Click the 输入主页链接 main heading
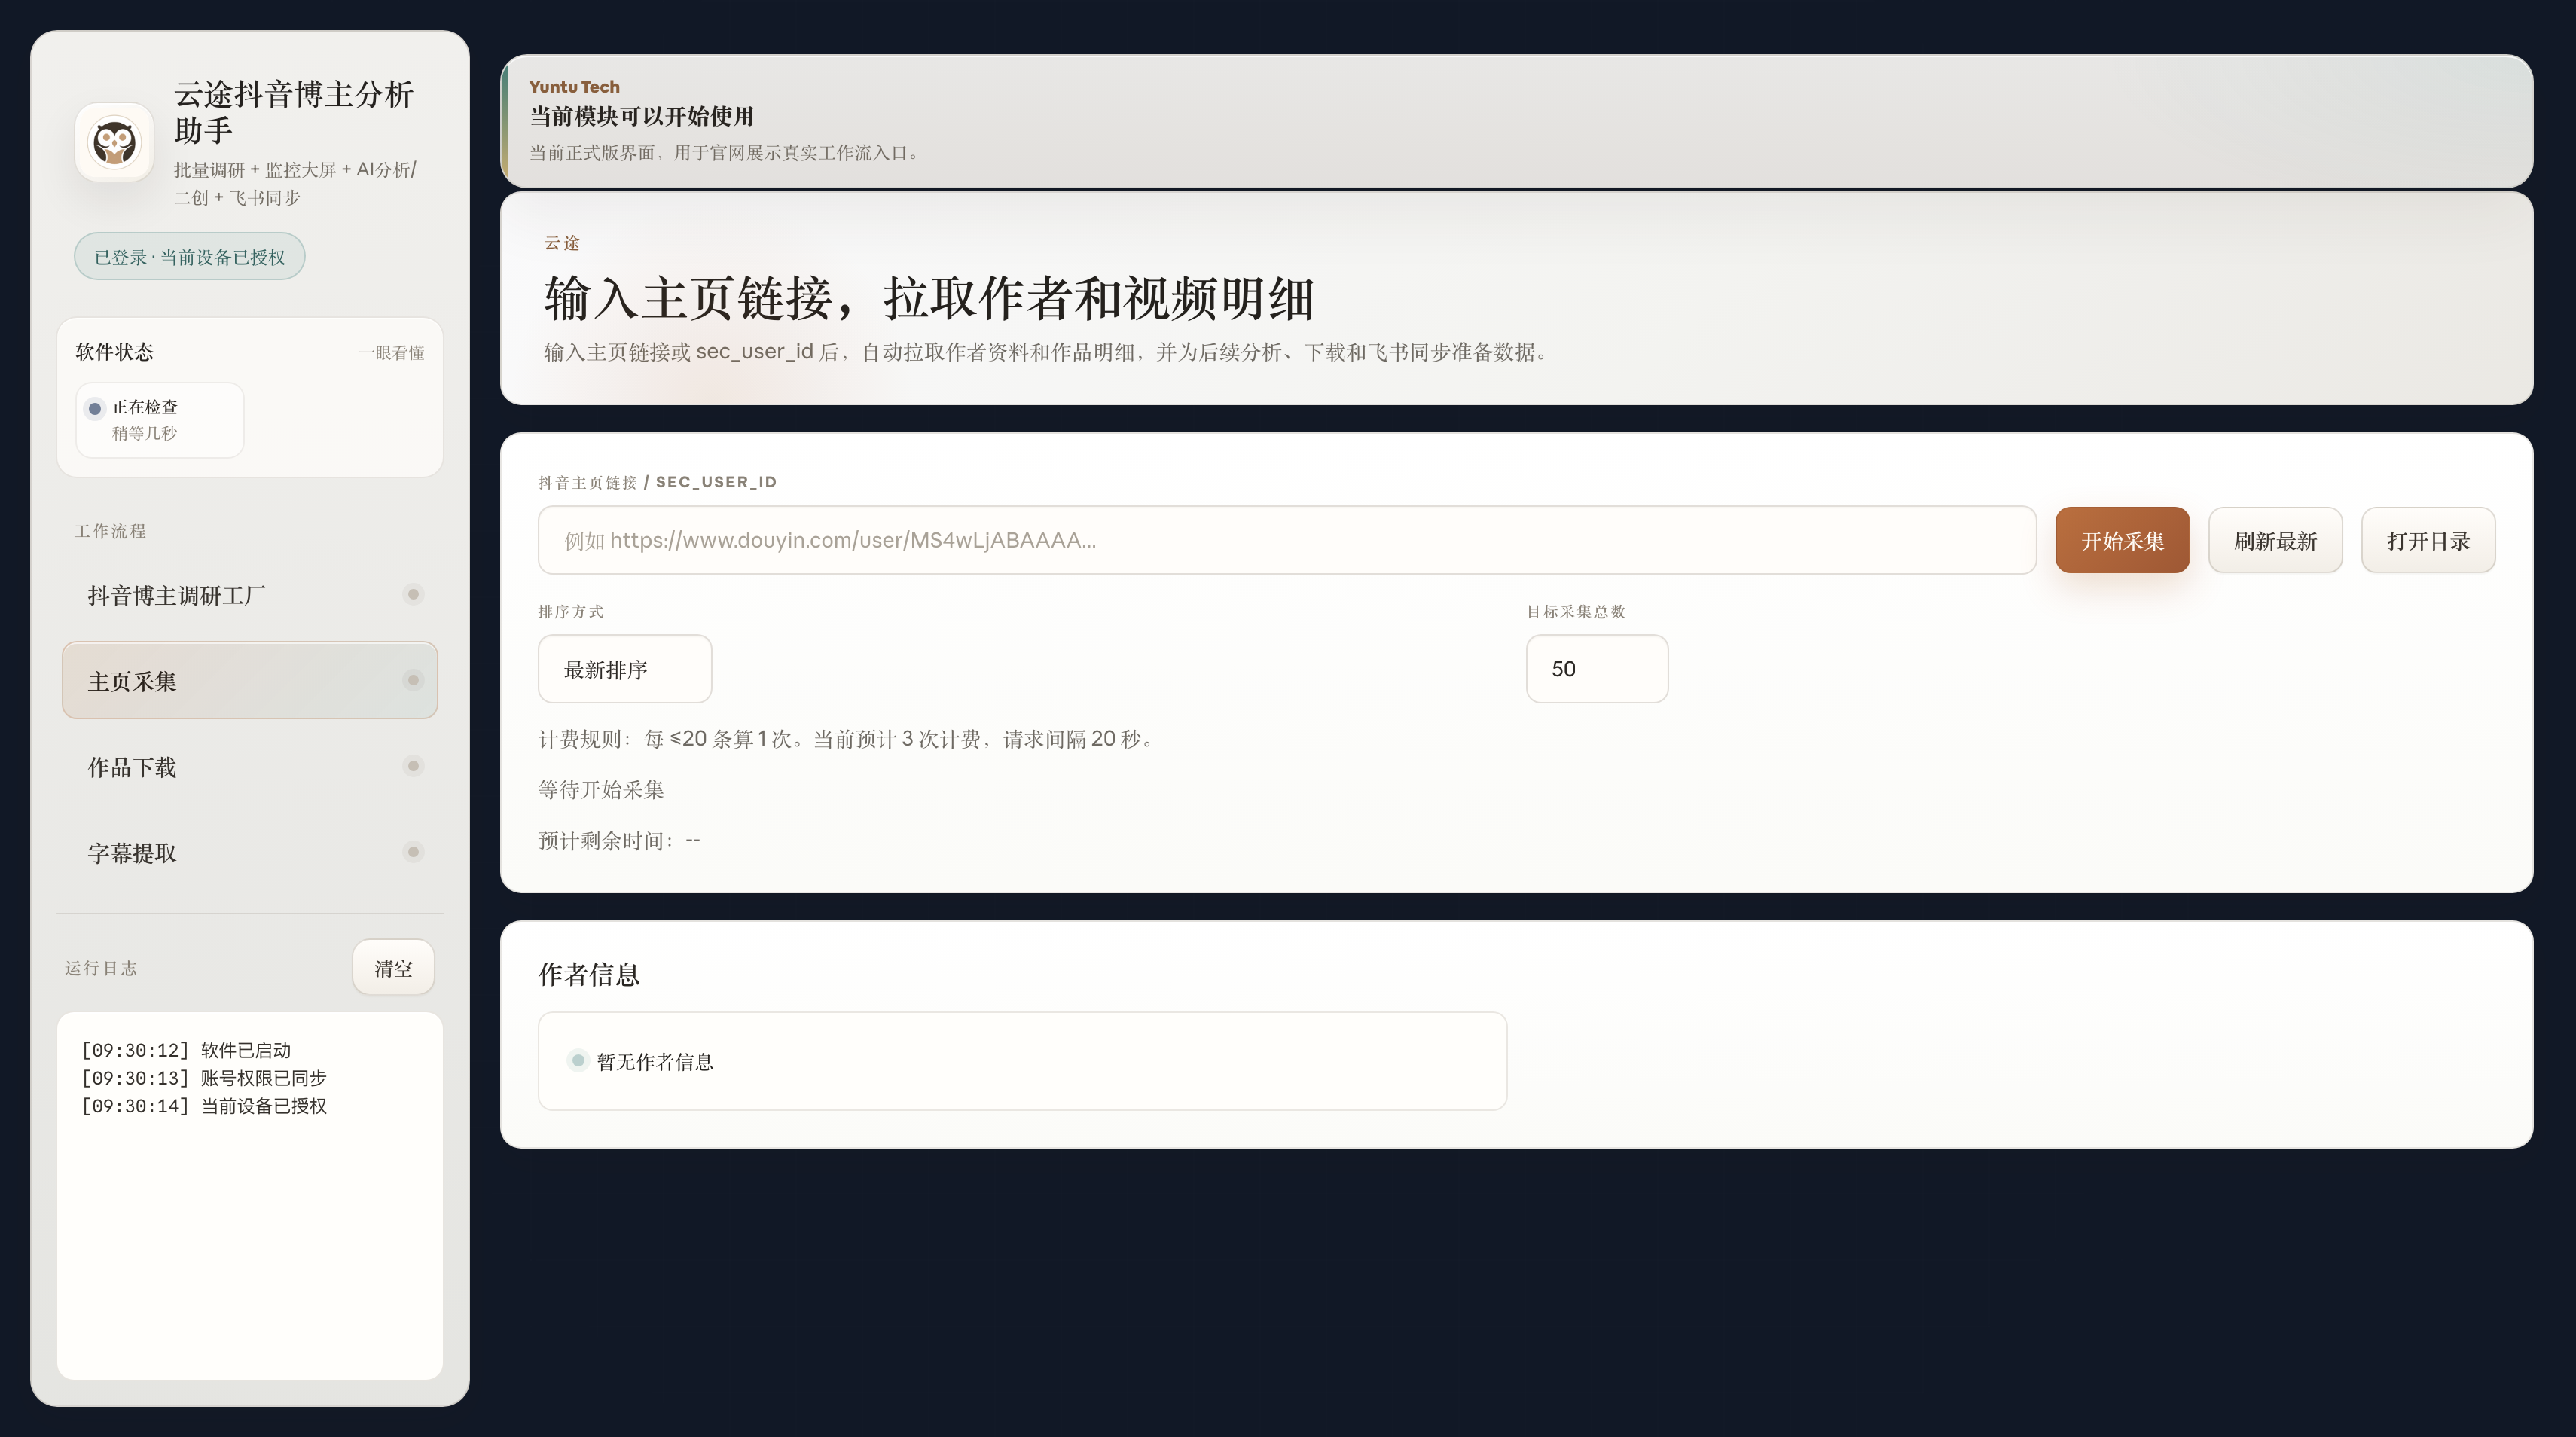Screen dimensions: 2576x1437 point(929,298)
